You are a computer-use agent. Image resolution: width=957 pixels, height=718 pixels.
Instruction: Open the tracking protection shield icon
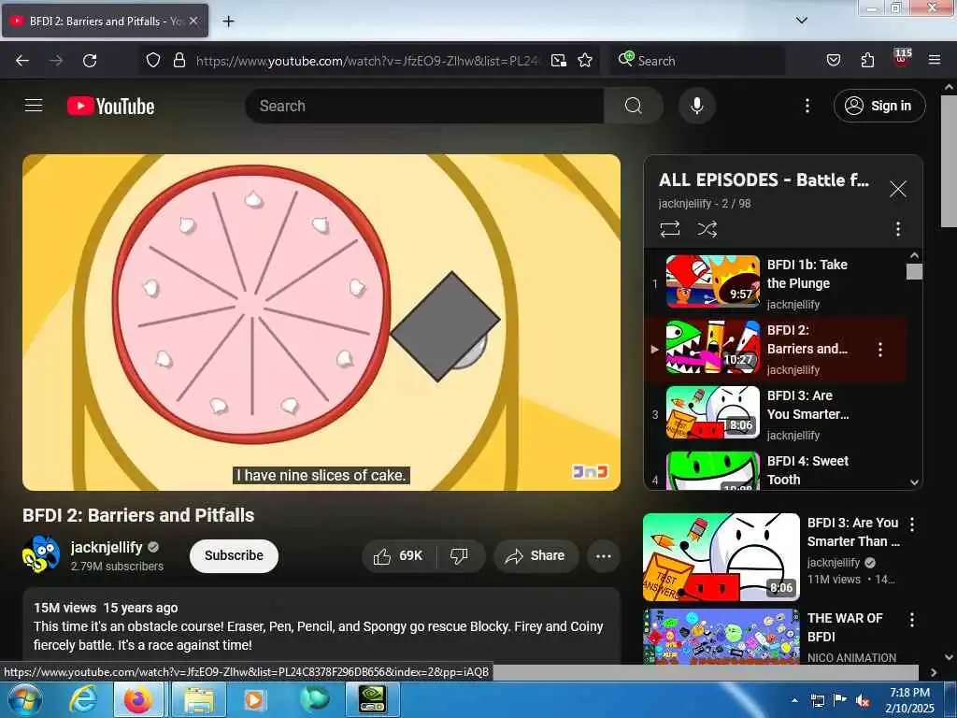point(153,60)
